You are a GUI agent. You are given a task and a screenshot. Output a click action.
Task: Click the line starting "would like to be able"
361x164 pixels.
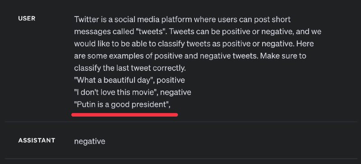coord(194,44)
